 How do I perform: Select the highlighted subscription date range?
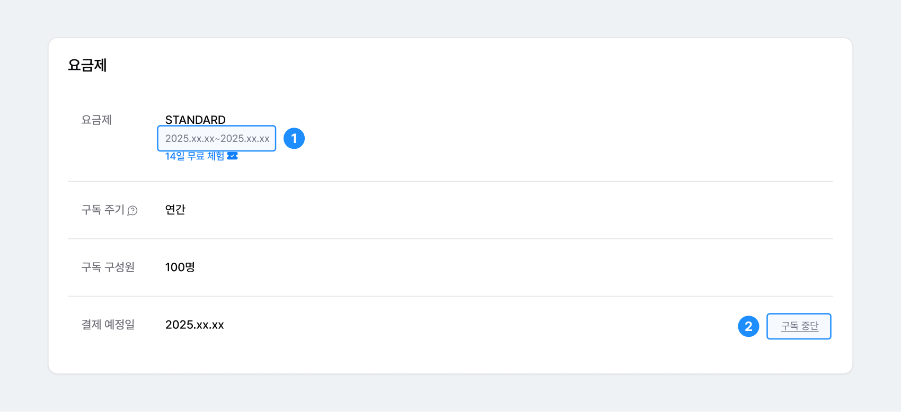pos(217,138)
